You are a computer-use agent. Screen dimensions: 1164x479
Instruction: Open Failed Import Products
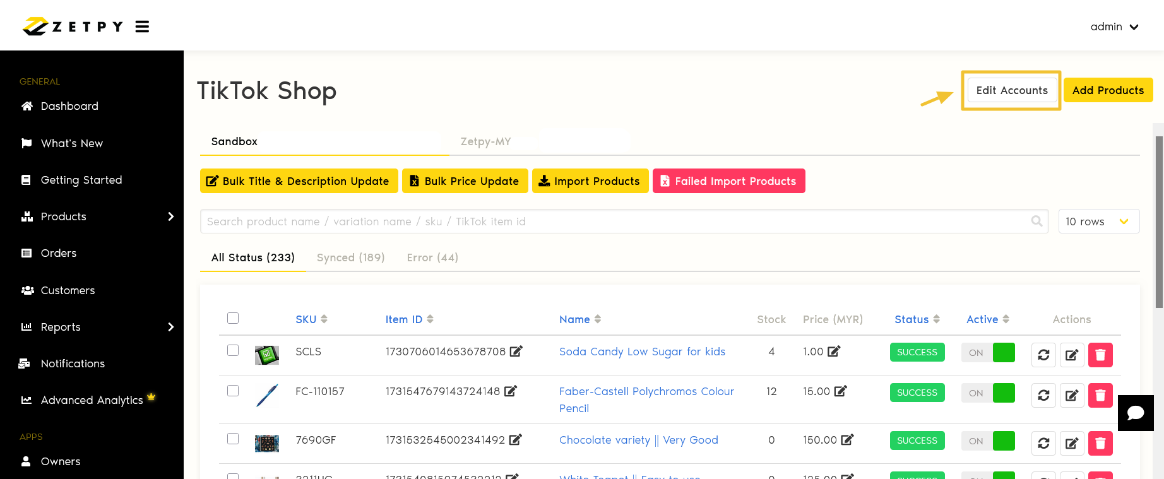(729, 181)
